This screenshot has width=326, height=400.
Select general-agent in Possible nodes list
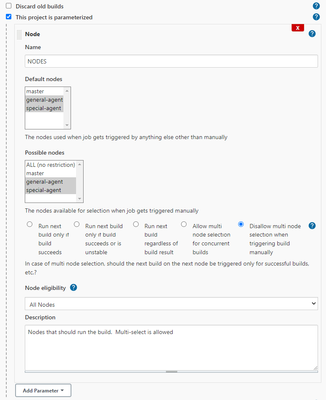pos(51,182)
